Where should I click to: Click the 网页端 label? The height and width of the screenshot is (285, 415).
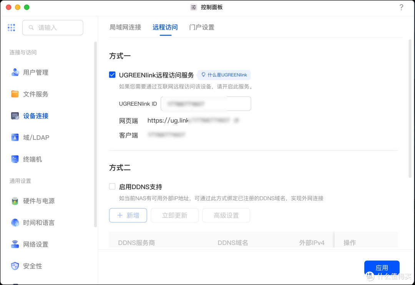(x=128, y=121)
